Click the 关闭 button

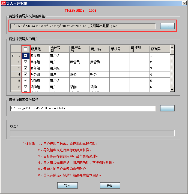(x=110, y=185)
